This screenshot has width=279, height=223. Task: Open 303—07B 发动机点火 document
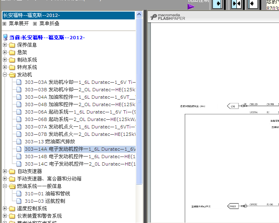tap(80, 134)
